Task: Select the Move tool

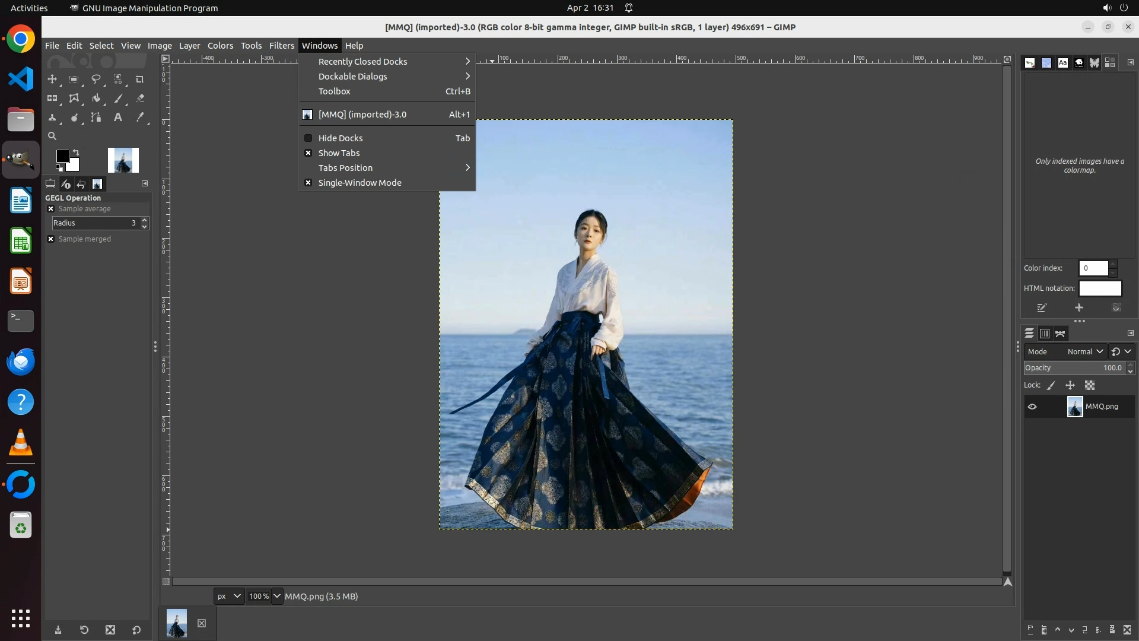Action: (52, 79)
